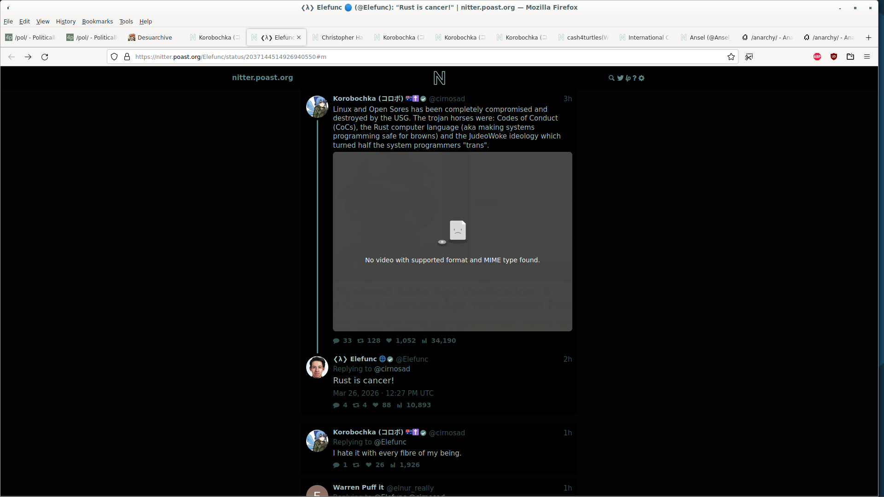Open a new browser tab
Screen dimensions: 884x497
click(868, 38)
